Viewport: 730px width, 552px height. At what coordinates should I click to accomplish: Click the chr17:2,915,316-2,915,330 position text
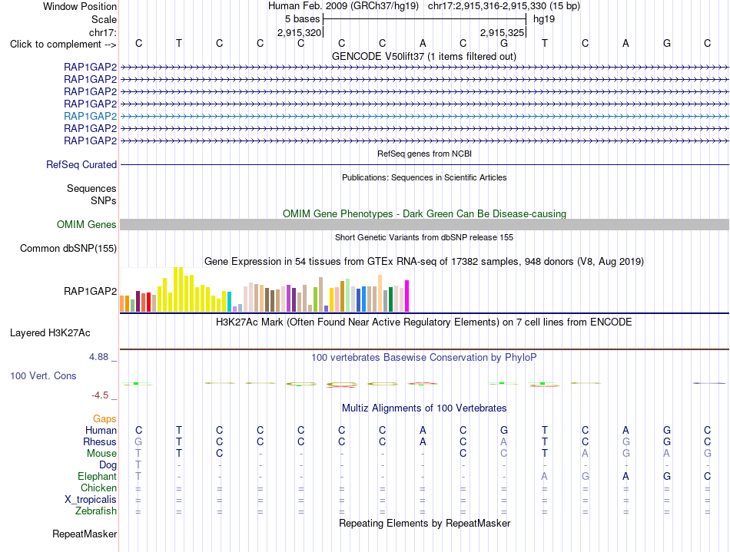tap(504, 6)
